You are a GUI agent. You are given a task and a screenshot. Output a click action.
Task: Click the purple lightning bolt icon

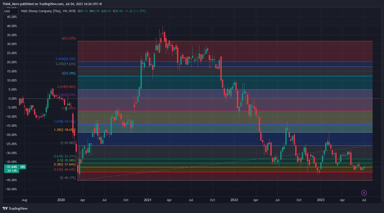point(364,193)
